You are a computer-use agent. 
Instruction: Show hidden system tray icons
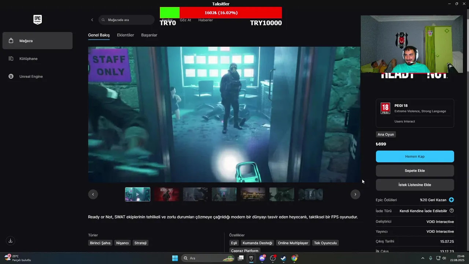422,258
